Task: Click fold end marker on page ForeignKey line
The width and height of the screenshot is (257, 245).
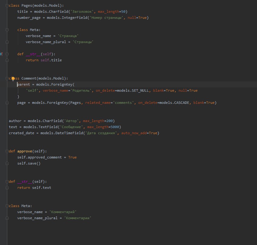Action: (x=7, y=103)
